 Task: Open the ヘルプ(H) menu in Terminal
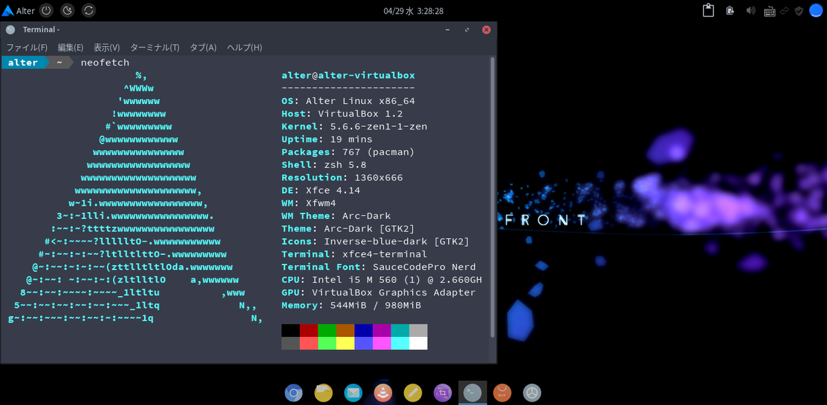tap(245, 48)
